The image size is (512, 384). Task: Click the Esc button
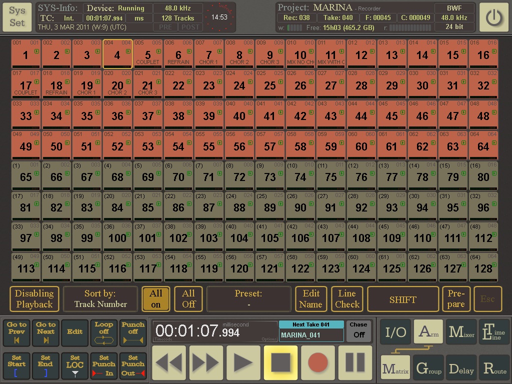pyautogui.click(x=487, y=299)
